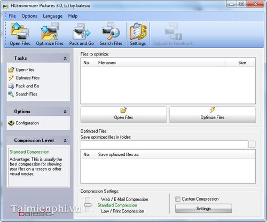Select the Standard Compression slider label

117,205
